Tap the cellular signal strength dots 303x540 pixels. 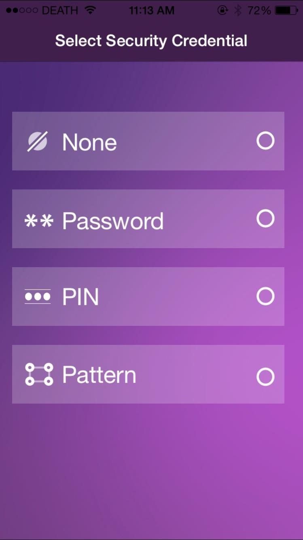coord(22,11)
